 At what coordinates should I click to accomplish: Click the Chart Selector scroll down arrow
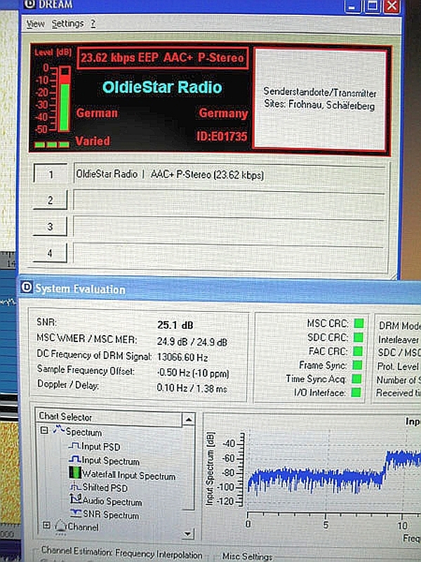188,533
